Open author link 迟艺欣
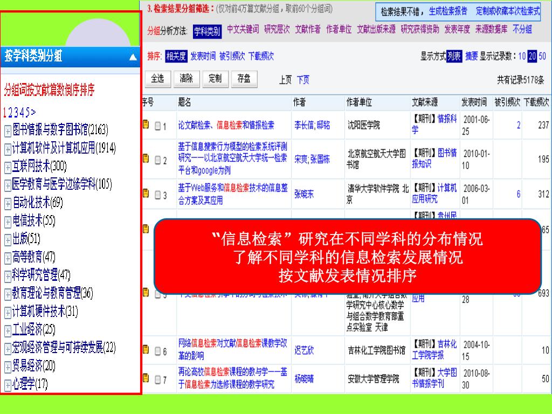Screen dimensions: 552x414 click(x=304, y=350)
